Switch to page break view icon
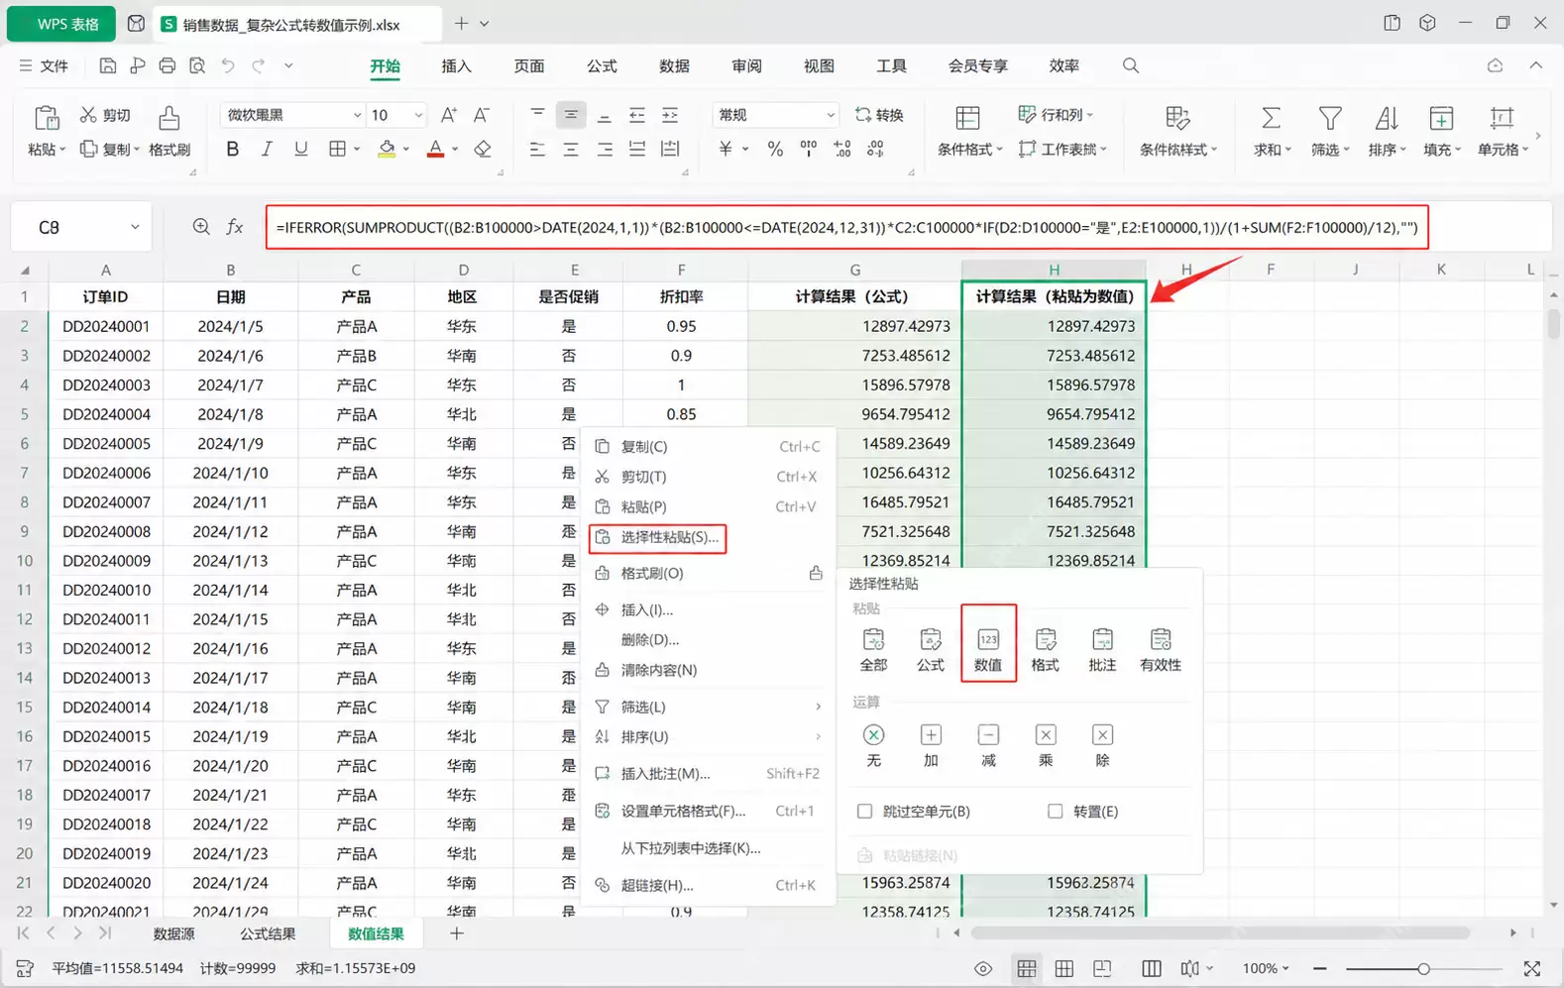 [x=1101, y=968]
